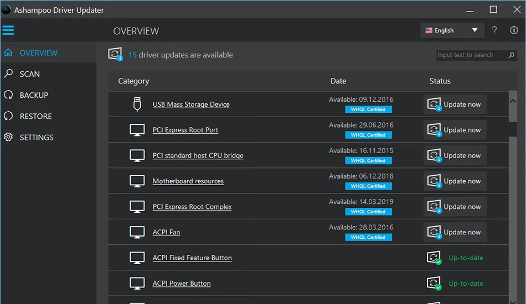
Task: Open the ACPI Fixed Feature Button link
Action: pyautogui.click(x=192, y=258)
